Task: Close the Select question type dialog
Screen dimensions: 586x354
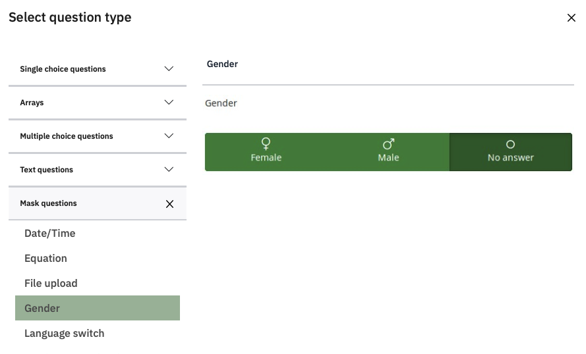Action: tap(571, 18)
